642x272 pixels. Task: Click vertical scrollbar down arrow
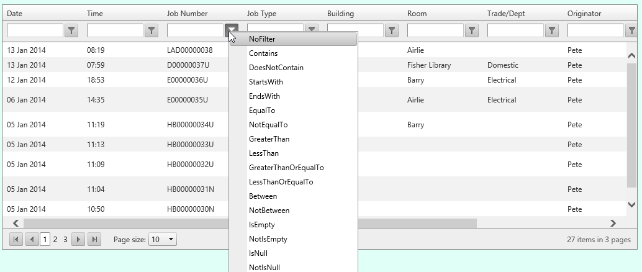coord(631,204)
